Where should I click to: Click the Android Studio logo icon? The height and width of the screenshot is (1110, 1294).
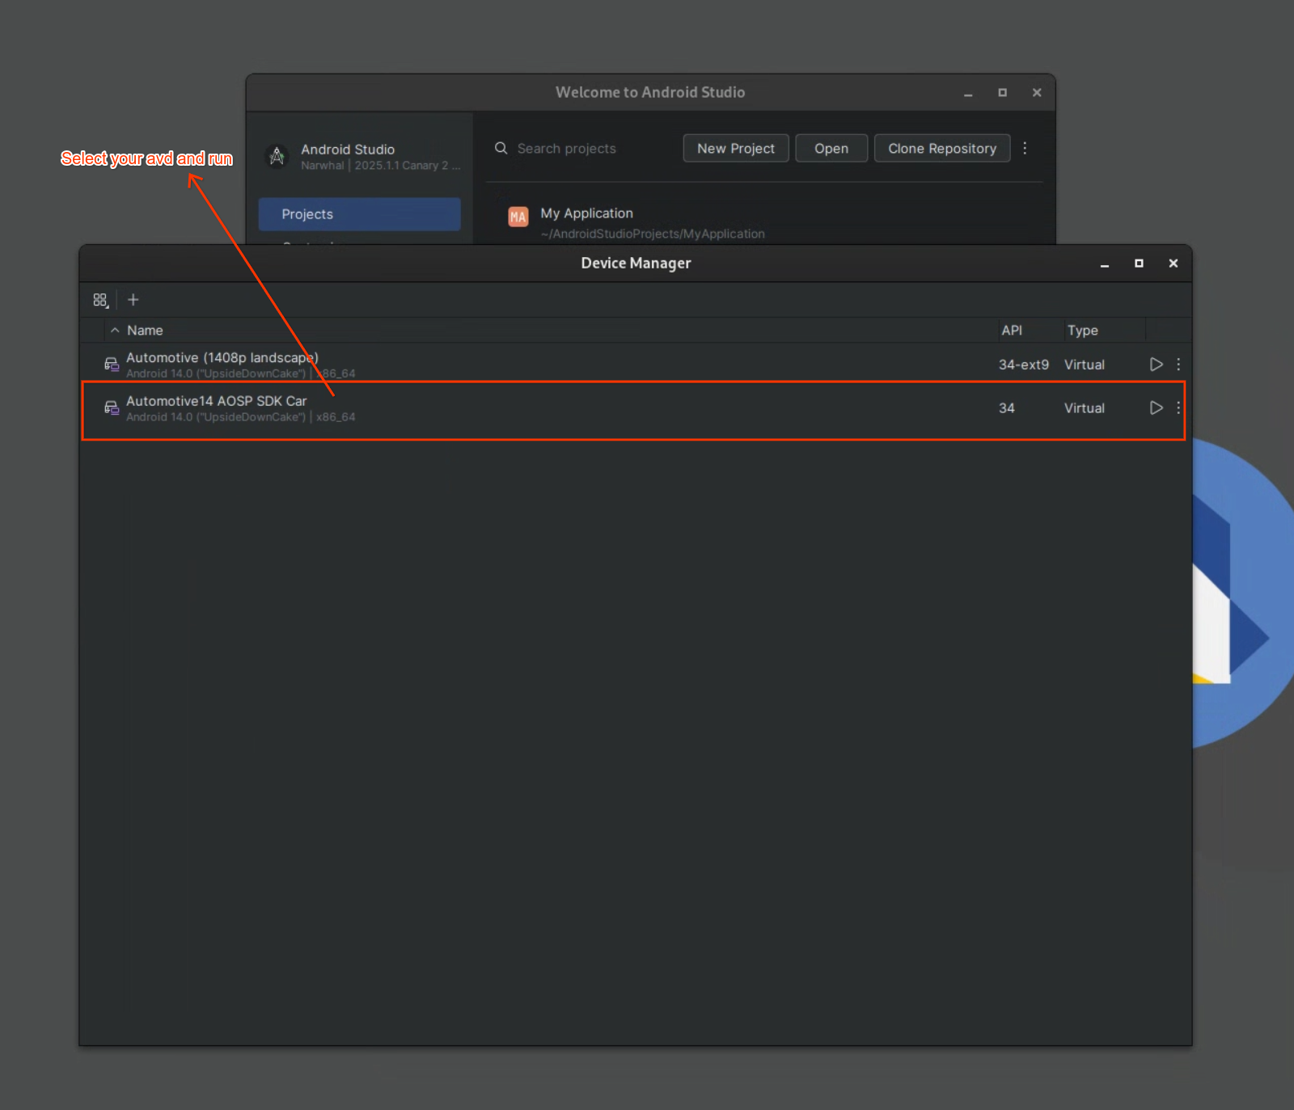point(277,156)
